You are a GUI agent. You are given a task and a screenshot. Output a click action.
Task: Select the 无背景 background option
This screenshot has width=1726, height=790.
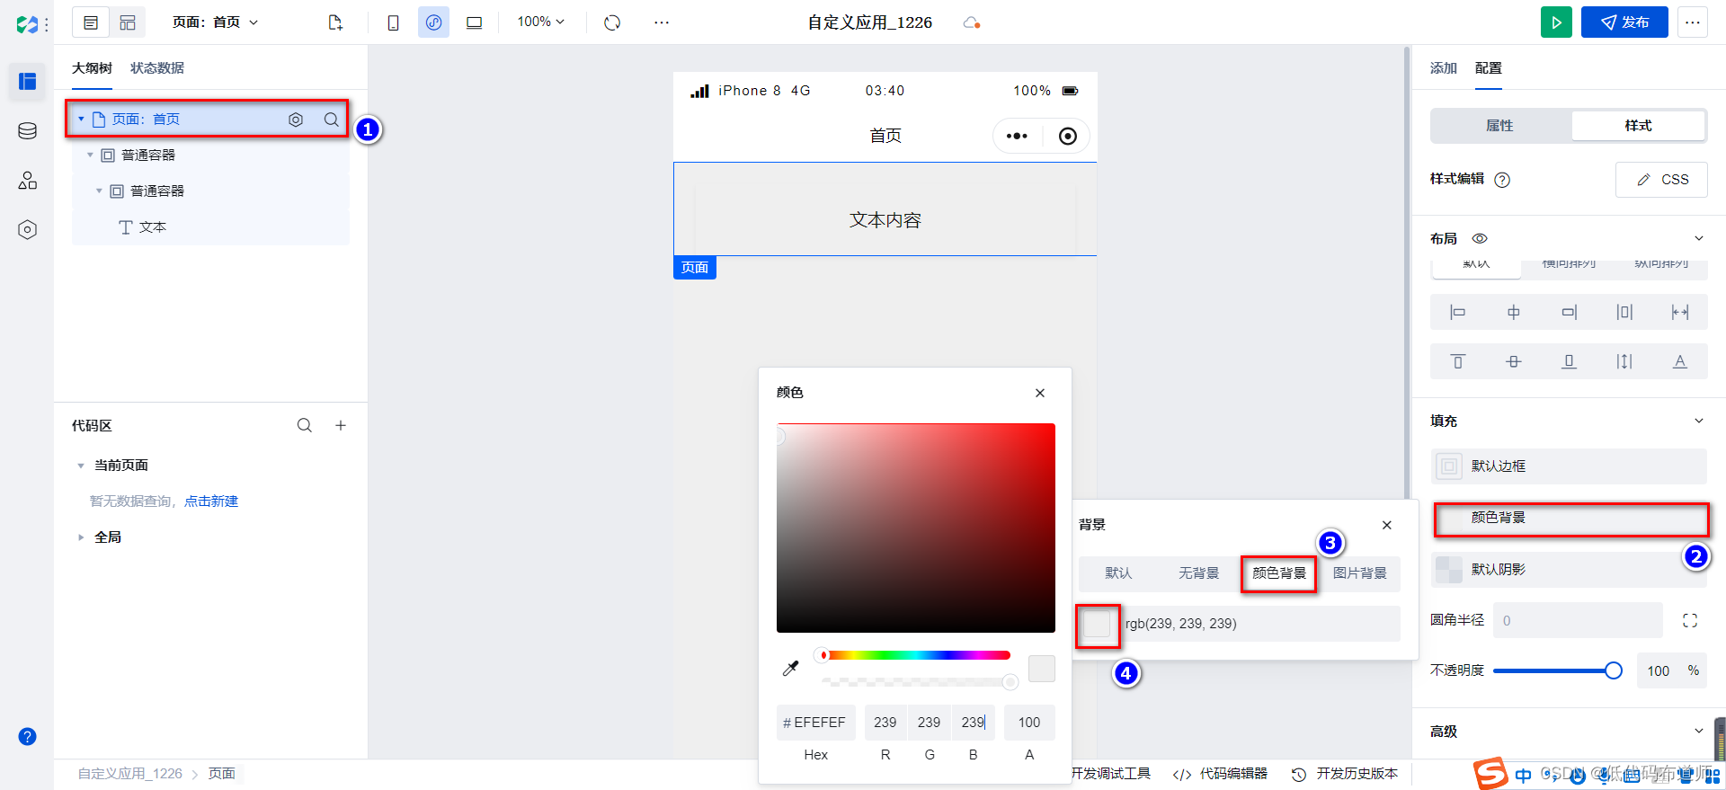[1198, 573]
